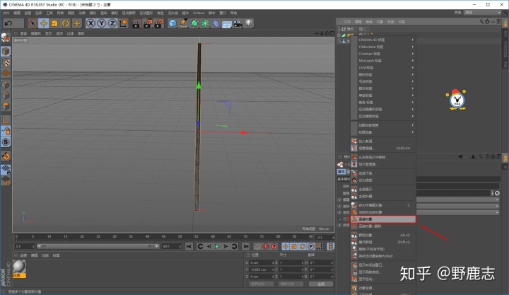Select the Rotate tool icon

click(65, 23)
